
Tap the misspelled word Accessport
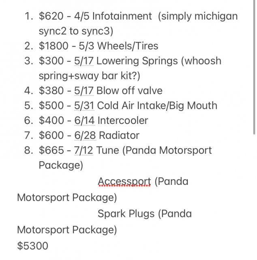click(124, 181)
